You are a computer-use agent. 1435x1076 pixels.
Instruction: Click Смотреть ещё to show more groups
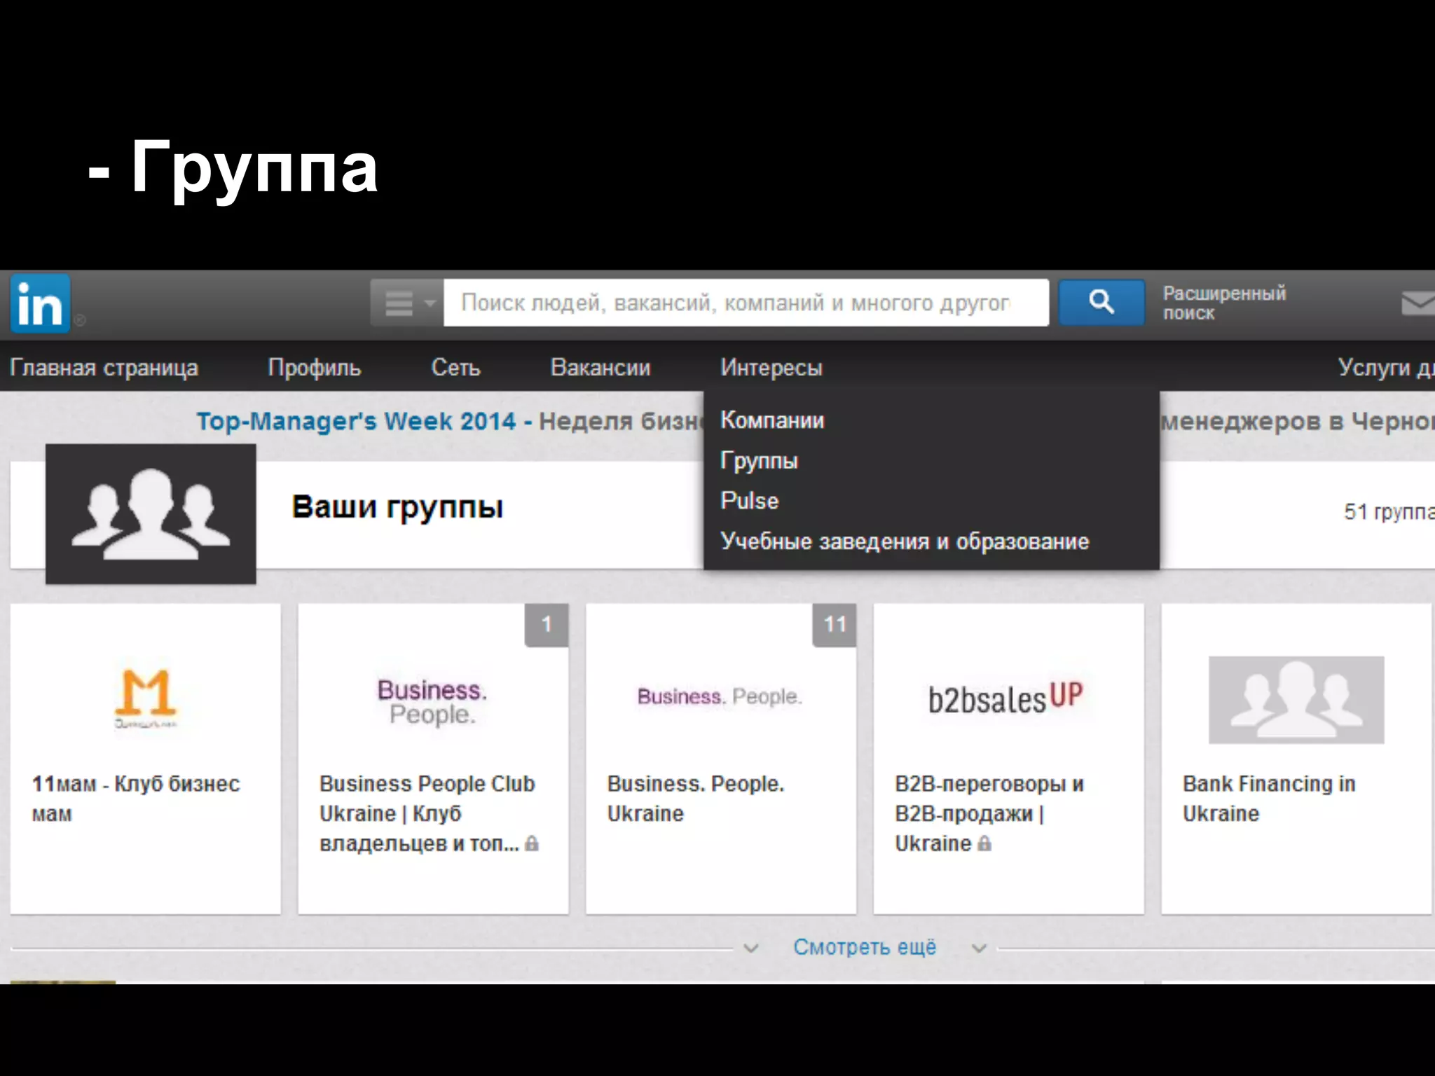click(x=865, y=947)
